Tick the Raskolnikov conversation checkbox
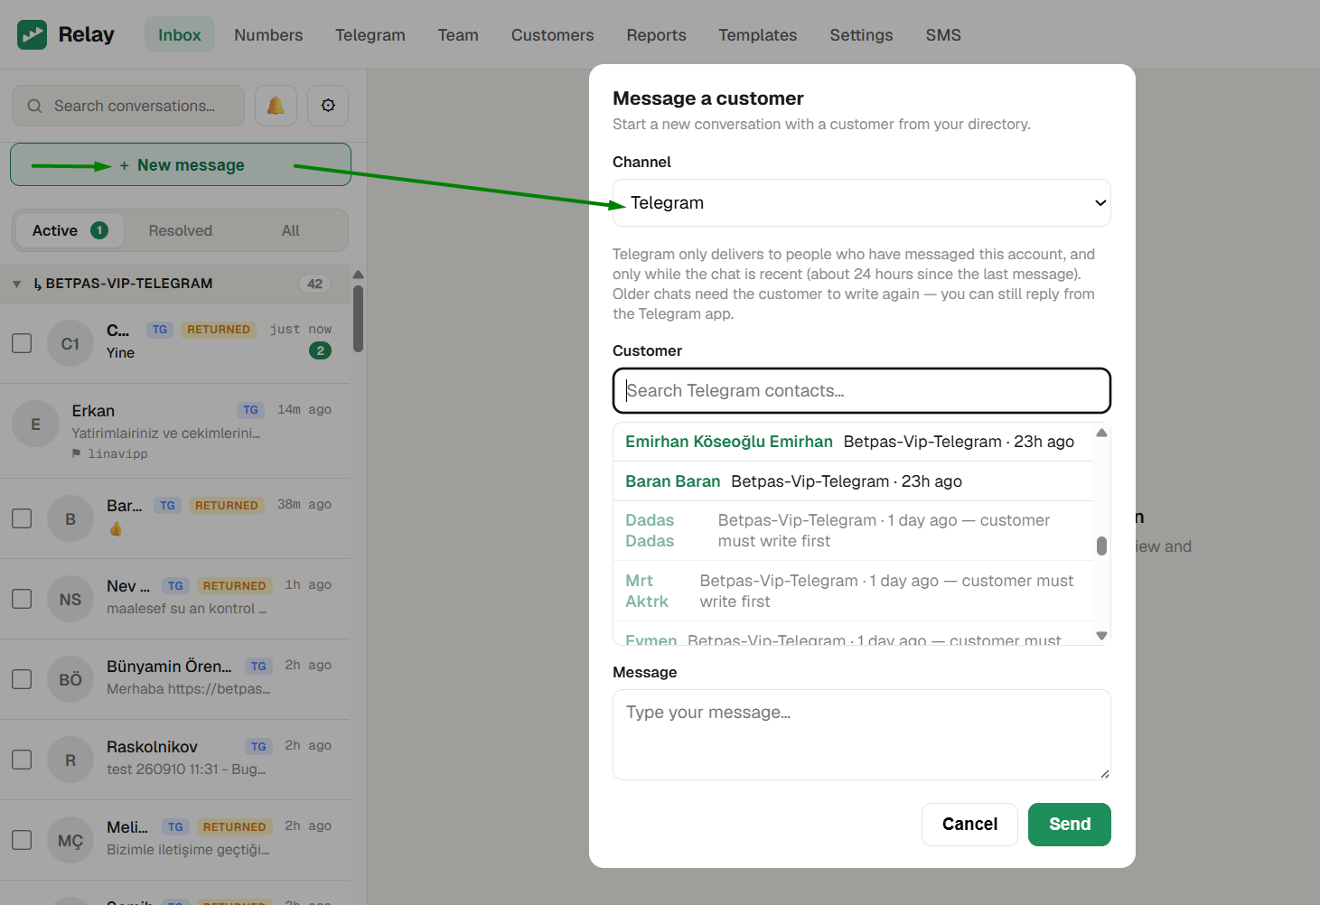The image size is (1320, 905). point(22,760)
